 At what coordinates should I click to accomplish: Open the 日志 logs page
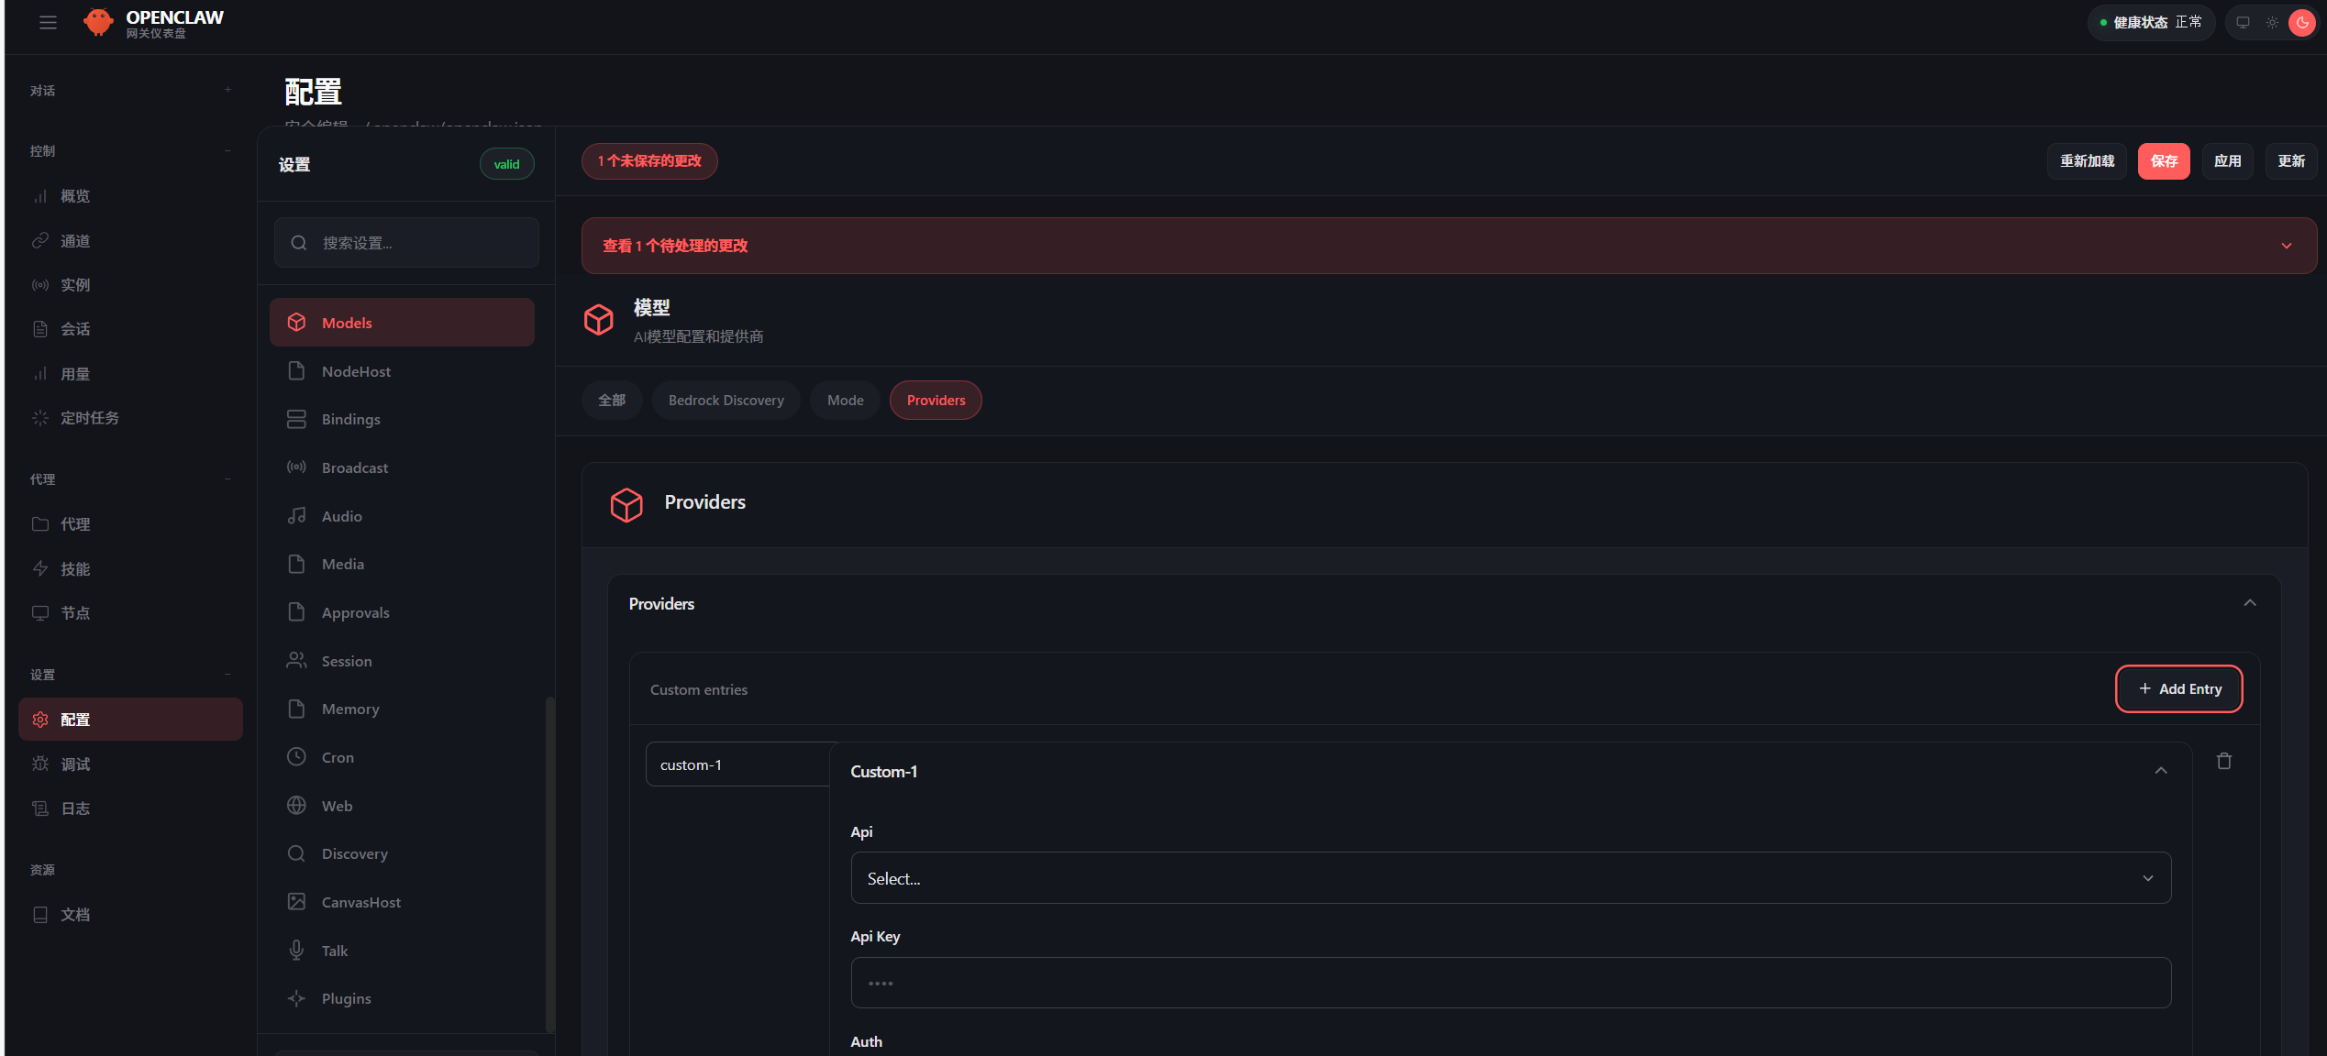point(75,808)
